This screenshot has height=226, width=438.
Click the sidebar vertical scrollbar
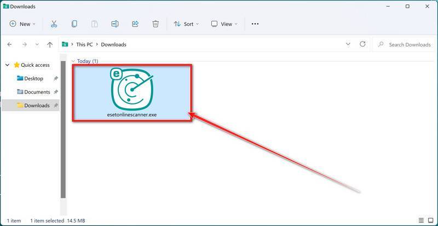63,129
